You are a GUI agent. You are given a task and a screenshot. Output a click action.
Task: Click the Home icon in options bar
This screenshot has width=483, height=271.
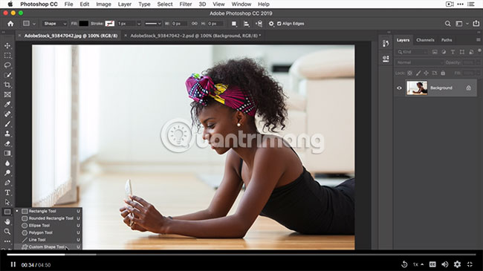pyautogui.click(x=10, y=24)
